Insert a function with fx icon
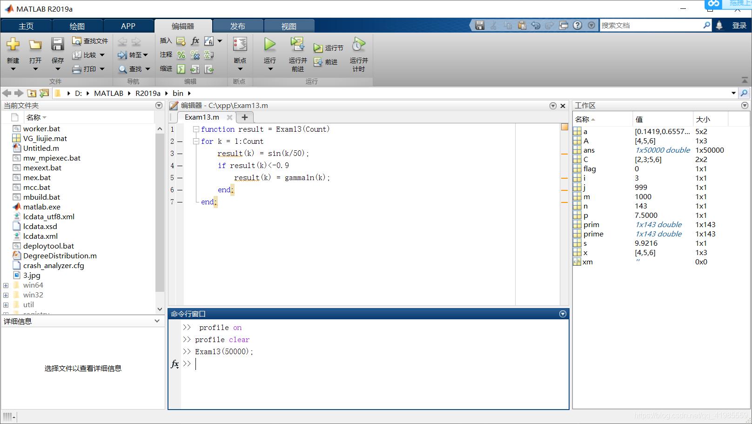752x424 pixels. click(195, 41)
